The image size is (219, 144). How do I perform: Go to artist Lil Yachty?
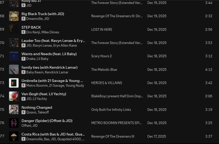(40, 99)
